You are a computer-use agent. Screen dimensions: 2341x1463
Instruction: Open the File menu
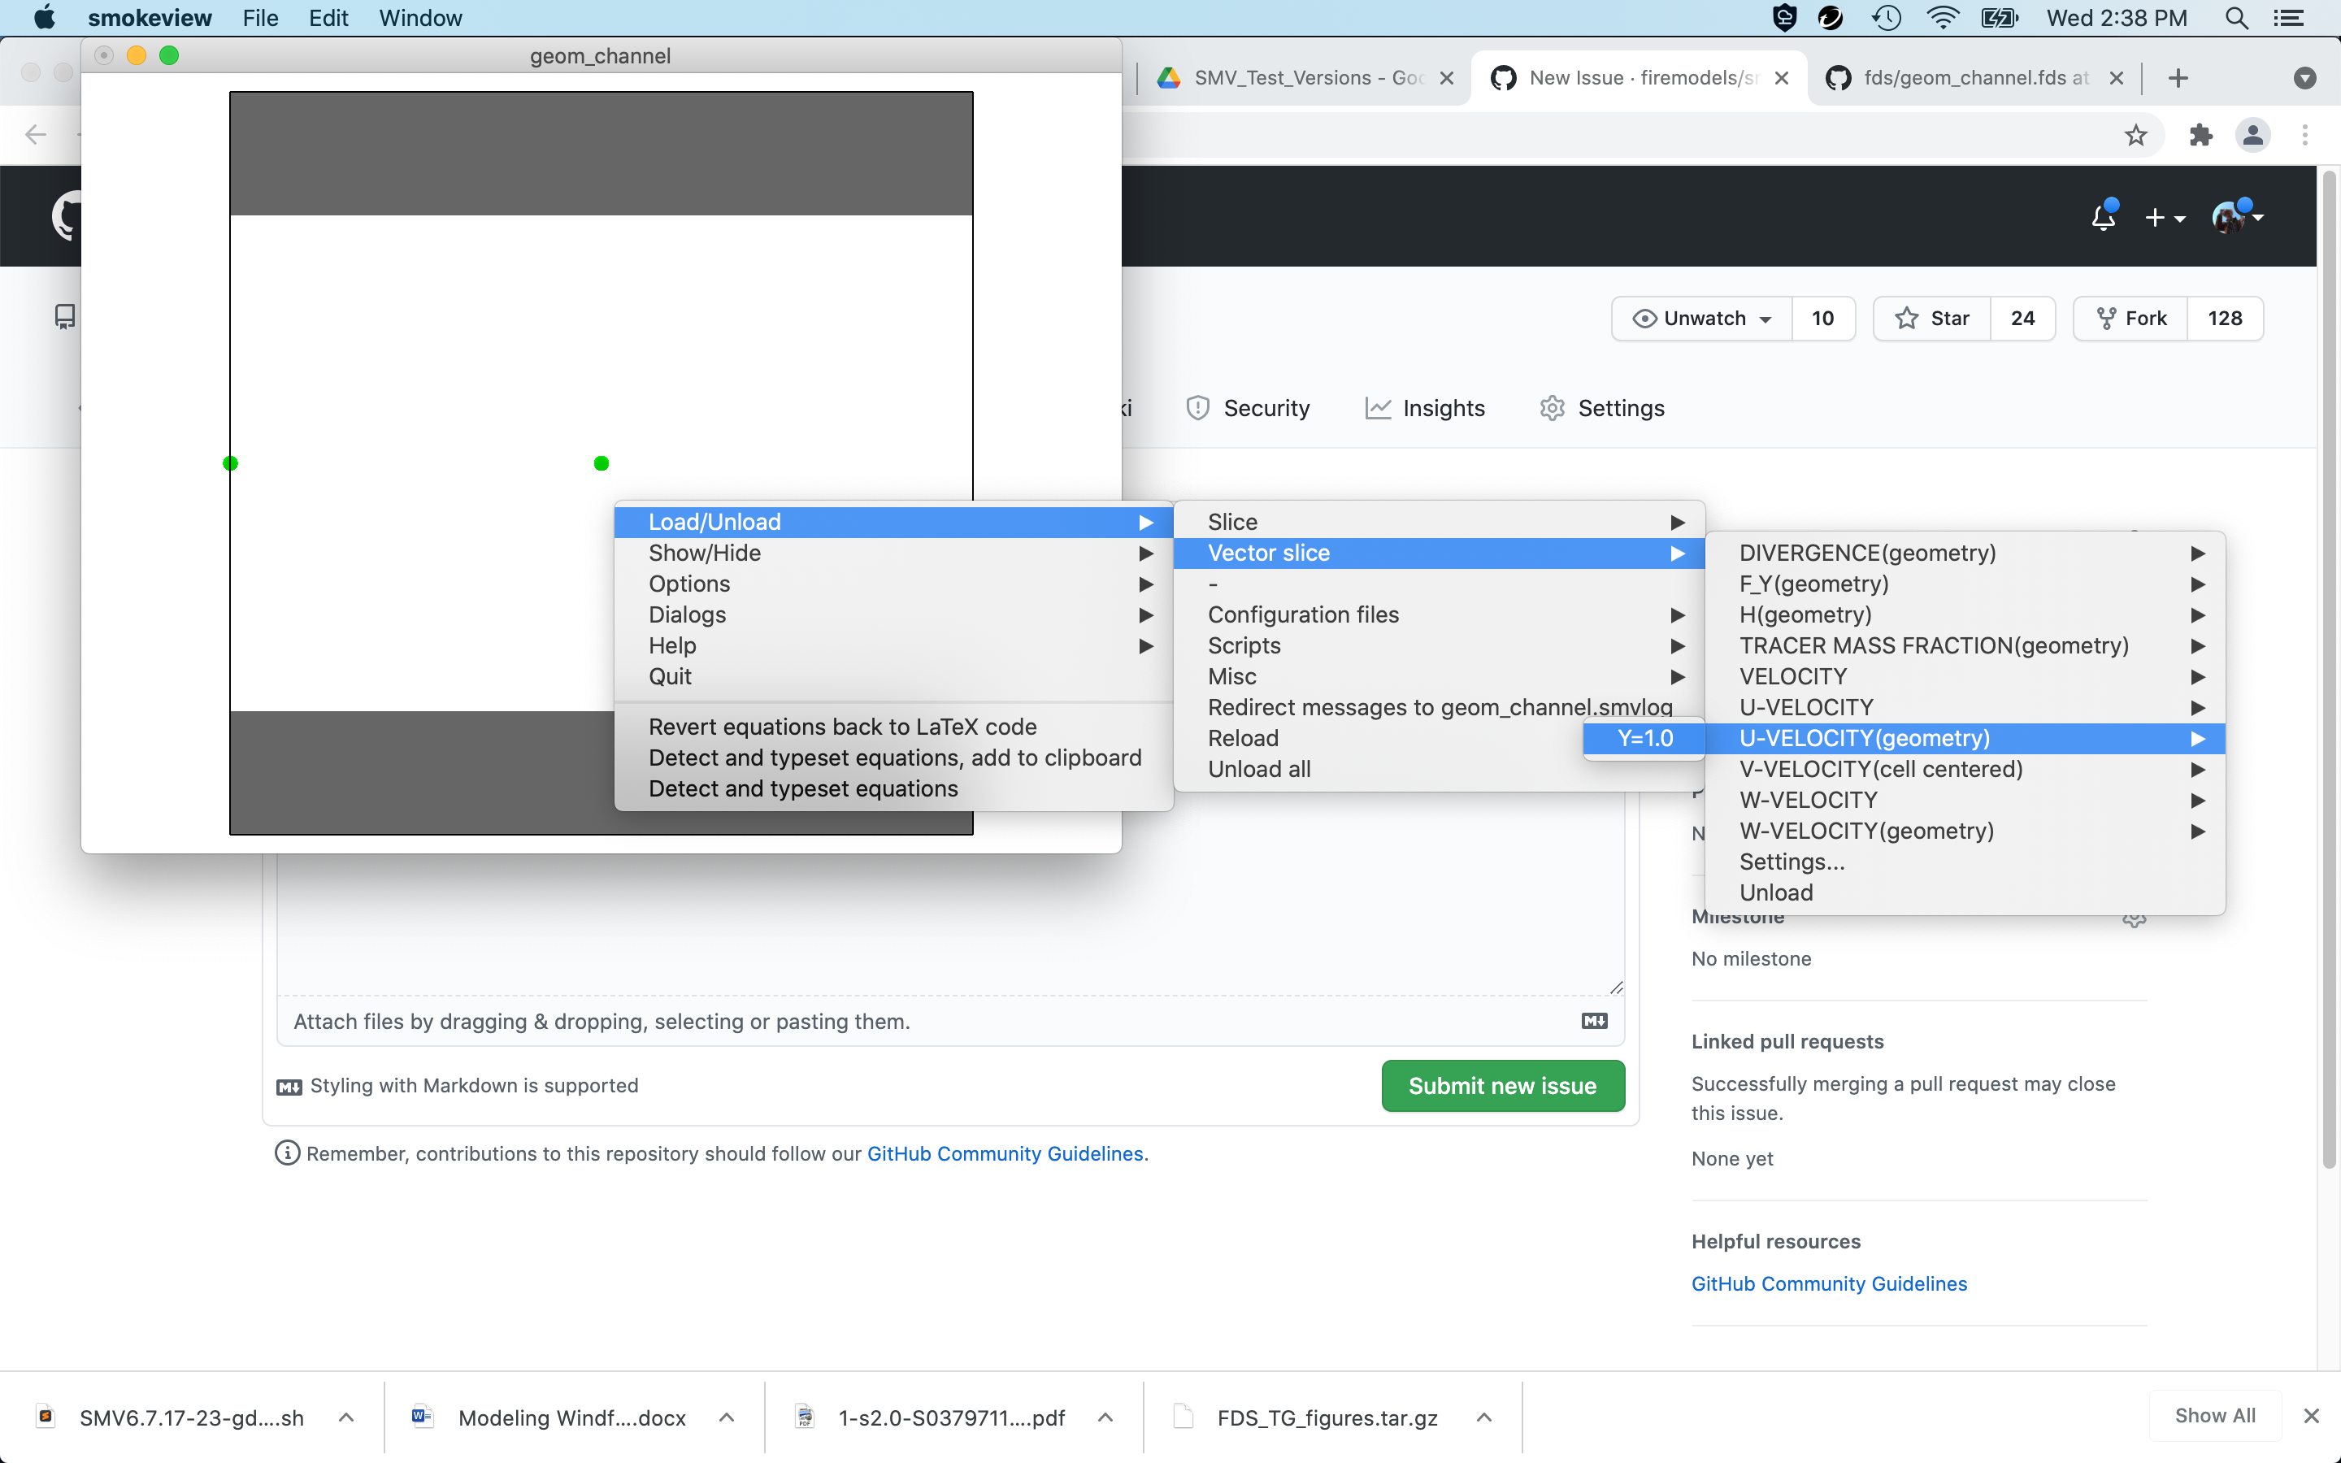(x=259, y=17)
